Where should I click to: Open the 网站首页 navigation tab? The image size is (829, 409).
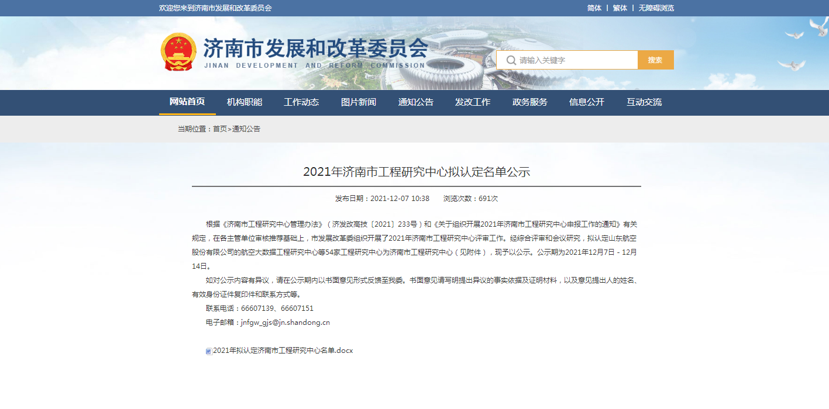click(x=187, y=102)
